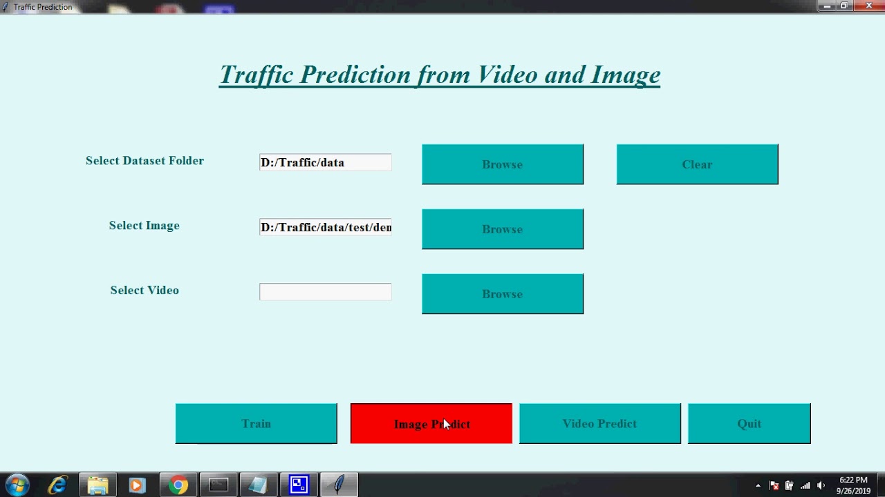885x497 pixels.
Task: Minimize the Traffic Prediction window
Action: click(827, 6)
